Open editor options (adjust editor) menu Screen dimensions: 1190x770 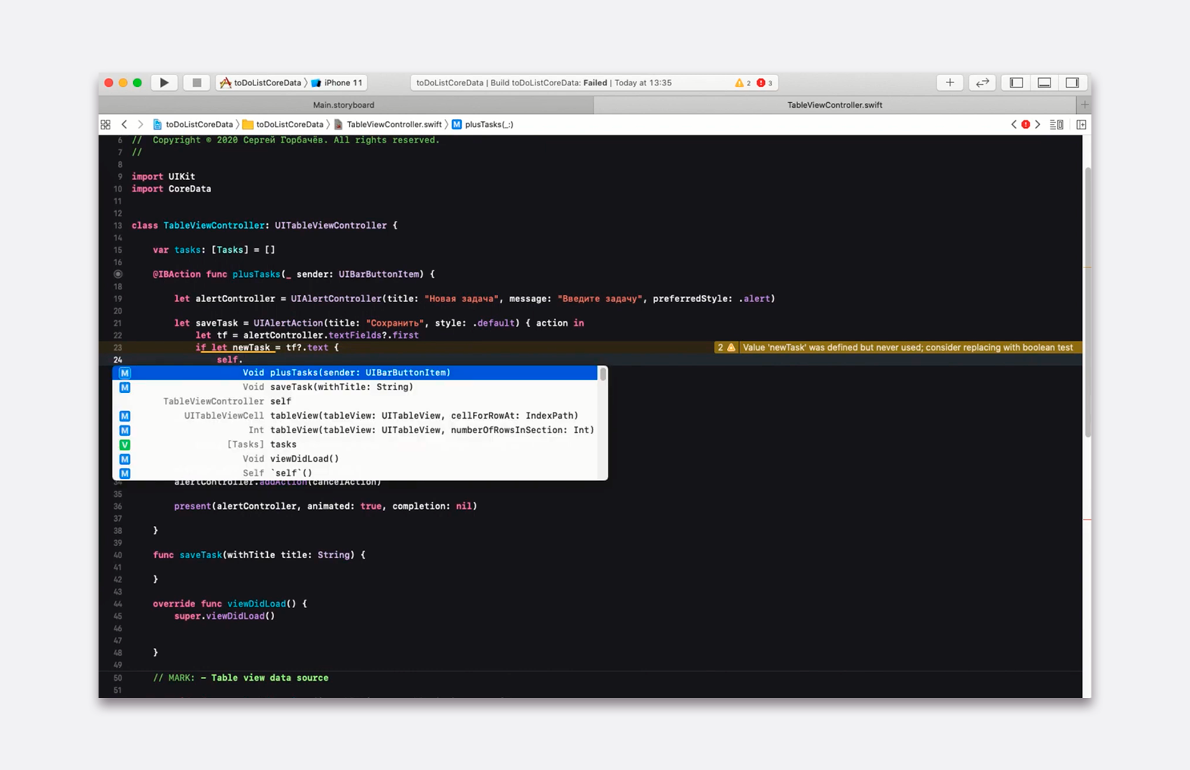pyautogui.click(x=1057, y=125)
